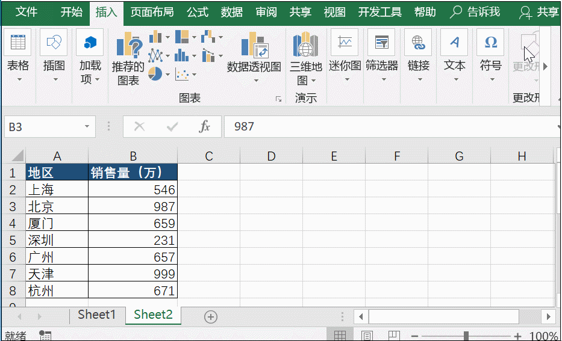Open 三维地图 3D Map
562x341 pixels.
306,57
